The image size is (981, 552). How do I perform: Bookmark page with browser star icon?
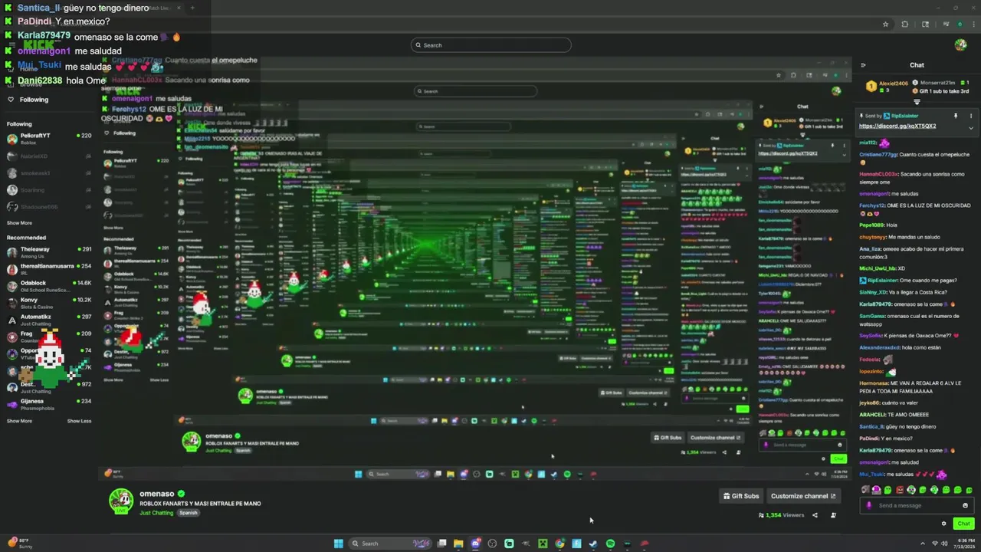click(885, 25)
